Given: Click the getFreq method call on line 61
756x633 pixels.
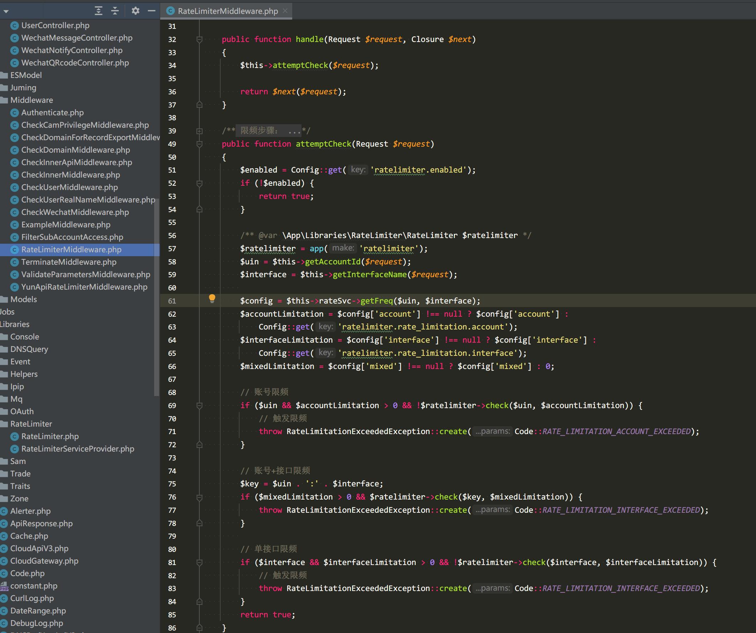Looking at the screenshot, I should [377, 301].
